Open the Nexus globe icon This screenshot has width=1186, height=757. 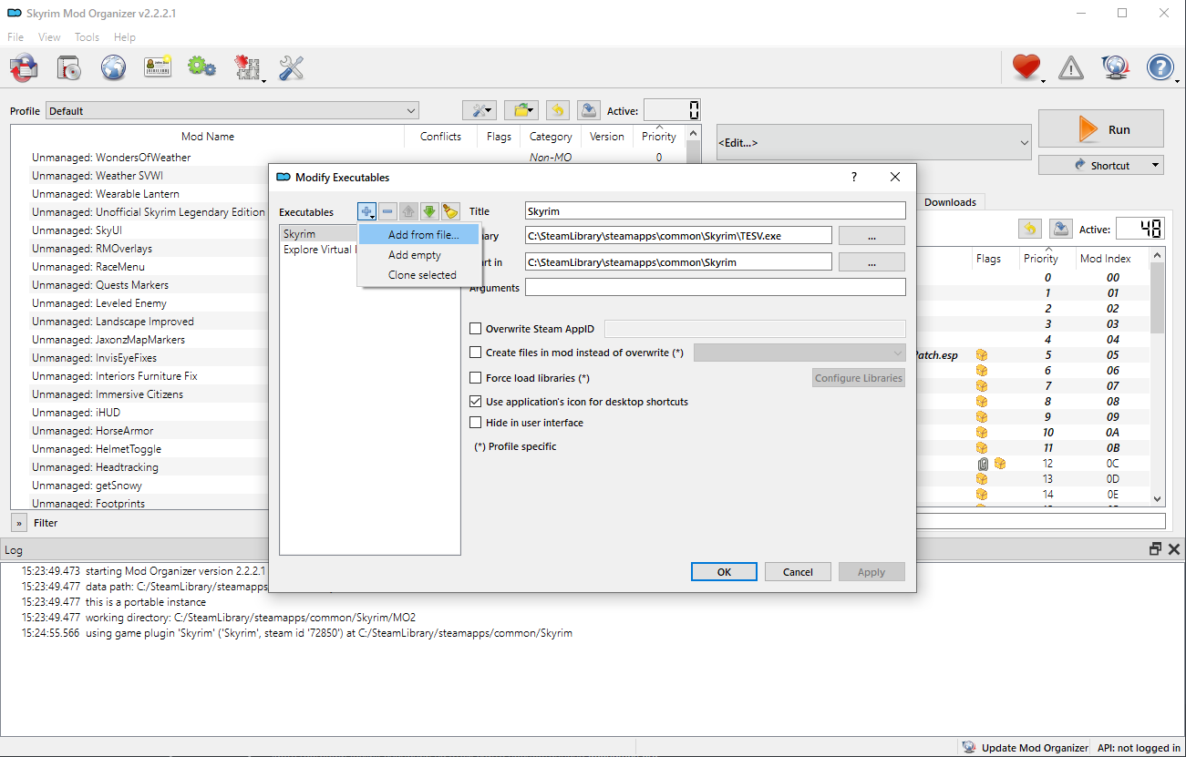coord(113,67)
